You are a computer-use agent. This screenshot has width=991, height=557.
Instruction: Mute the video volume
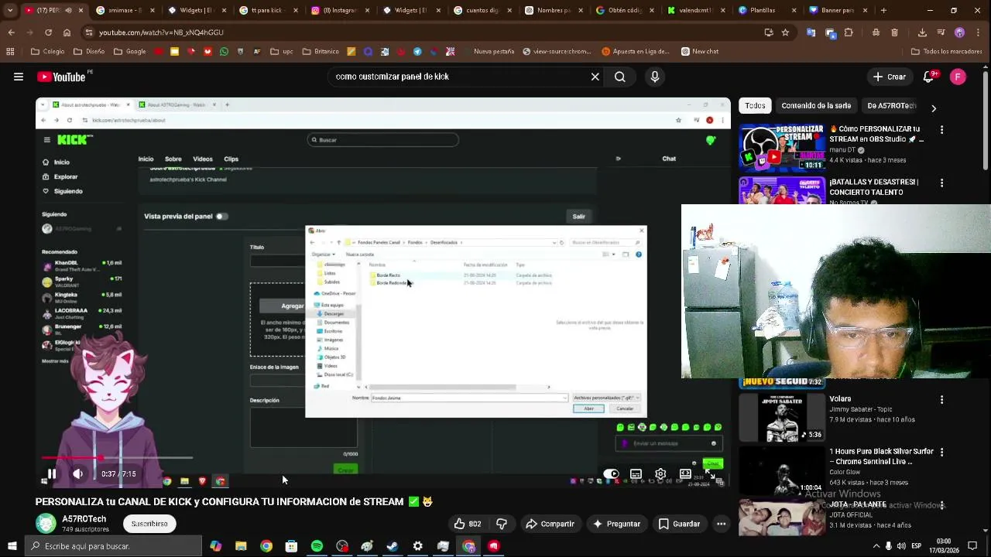click(x=78, y=473)
